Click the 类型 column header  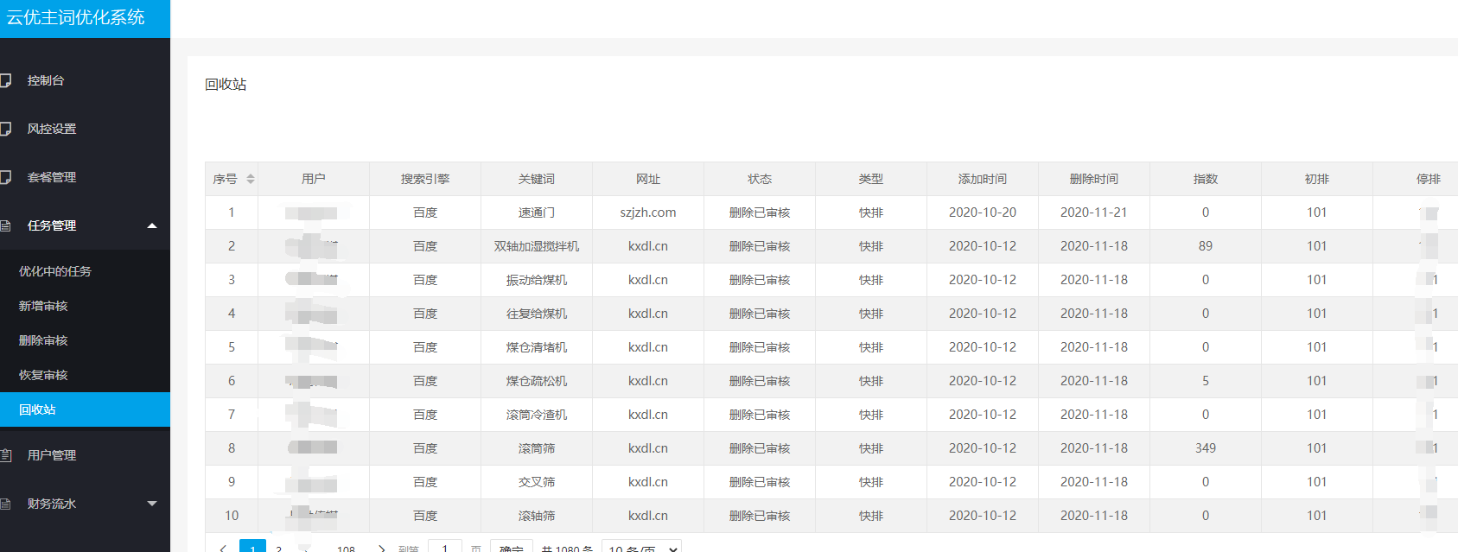[871, 179]
